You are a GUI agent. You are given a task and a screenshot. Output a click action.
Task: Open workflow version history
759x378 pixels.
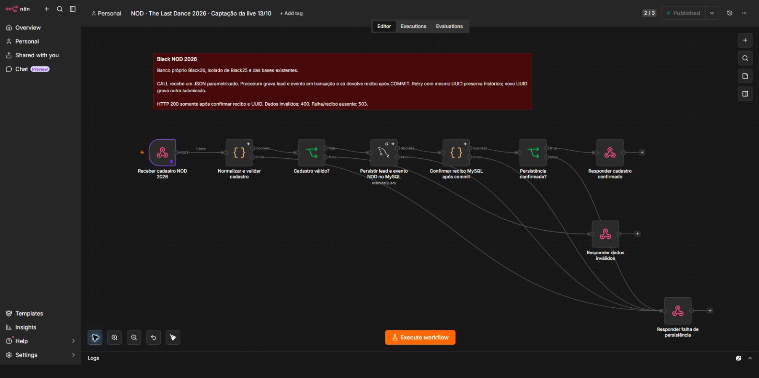[x=730, y=13]
